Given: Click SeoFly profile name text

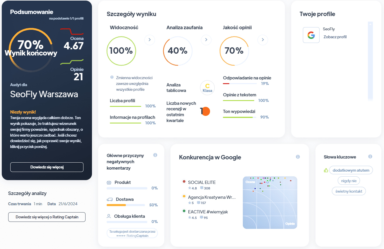Looking at the screenshot, I should (329, 29).
